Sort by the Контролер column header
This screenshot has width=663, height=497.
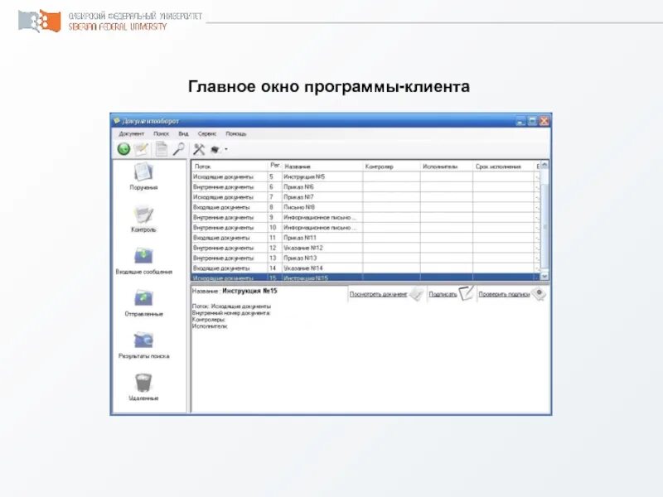pos(391,166)
